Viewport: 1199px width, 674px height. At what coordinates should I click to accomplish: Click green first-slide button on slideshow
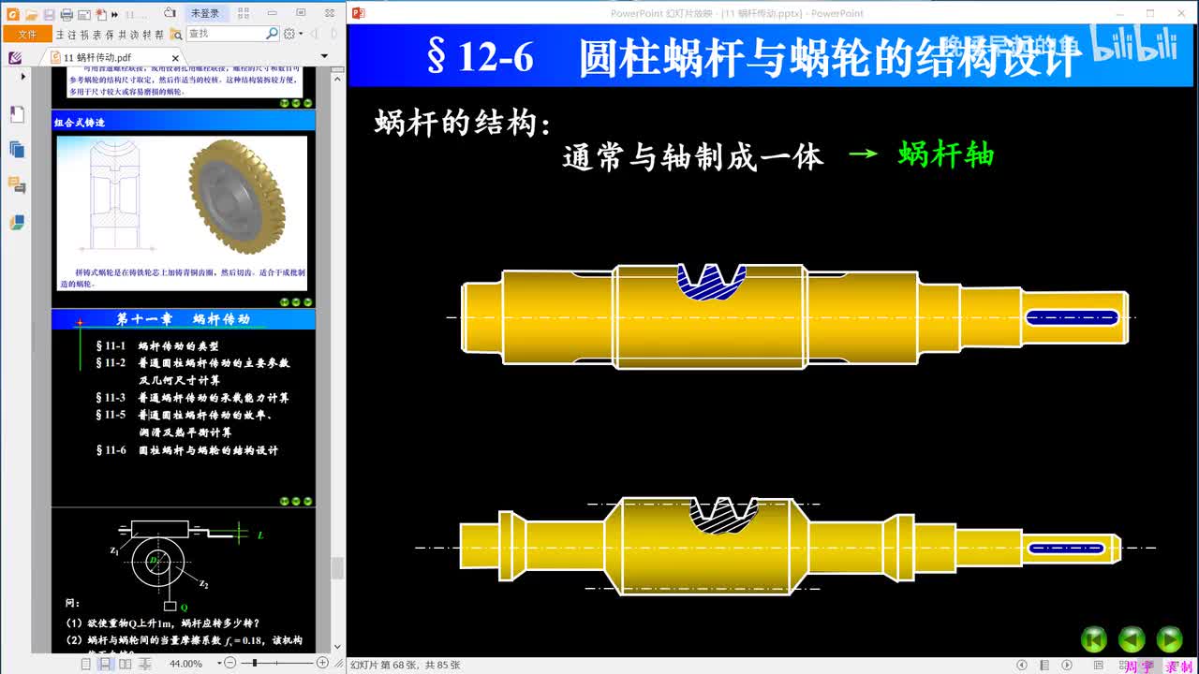point(1094,639)
